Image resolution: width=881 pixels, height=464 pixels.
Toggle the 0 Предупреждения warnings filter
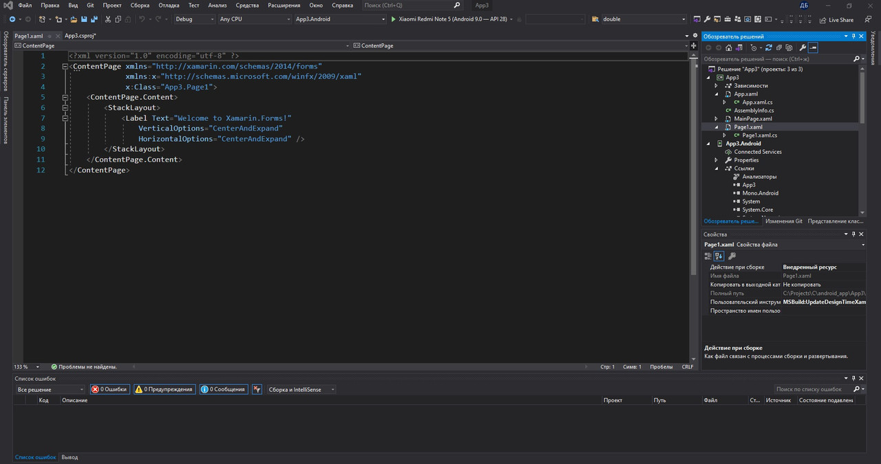tap(164, 389)
